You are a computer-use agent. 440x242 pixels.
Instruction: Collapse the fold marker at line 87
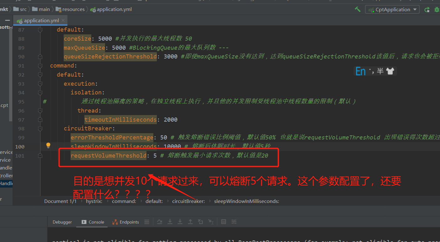click(x=40, y=30)
